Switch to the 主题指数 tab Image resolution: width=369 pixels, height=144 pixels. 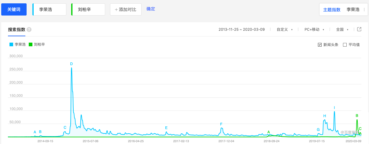pos(332,10)
